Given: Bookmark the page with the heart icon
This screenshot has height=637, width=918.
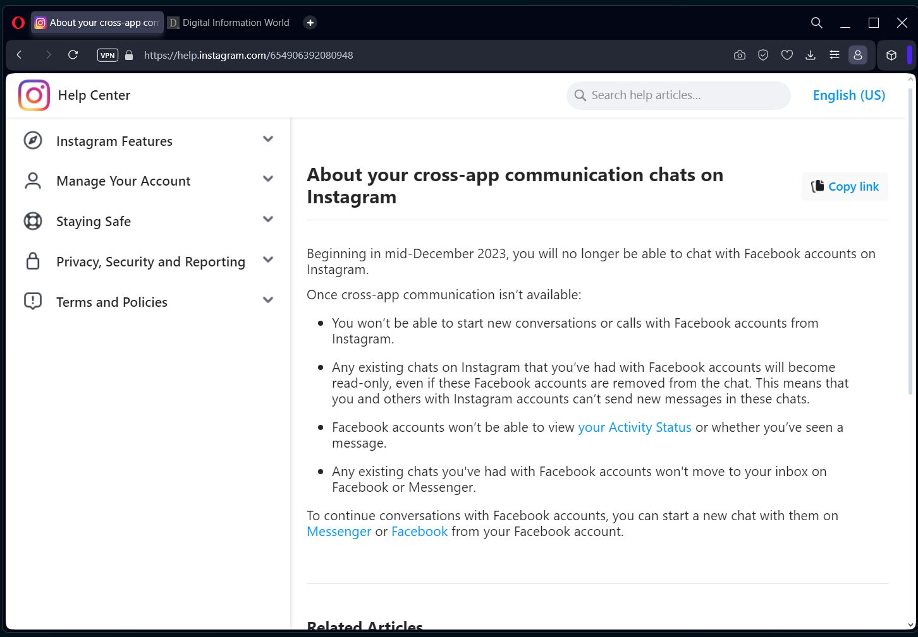Looking at the screenshot, I should [x=787, y=56].
